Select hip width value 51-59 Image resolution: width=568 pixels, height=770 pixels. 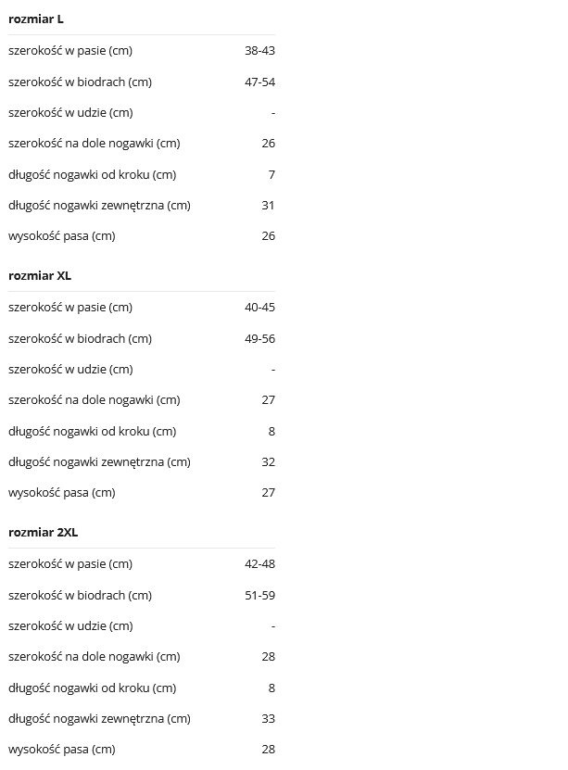pos(259,595)
